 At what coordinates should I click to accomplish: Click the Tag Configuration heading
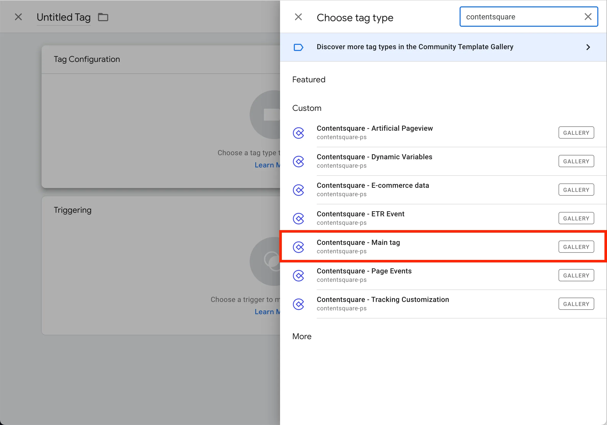tap(87, 59)
